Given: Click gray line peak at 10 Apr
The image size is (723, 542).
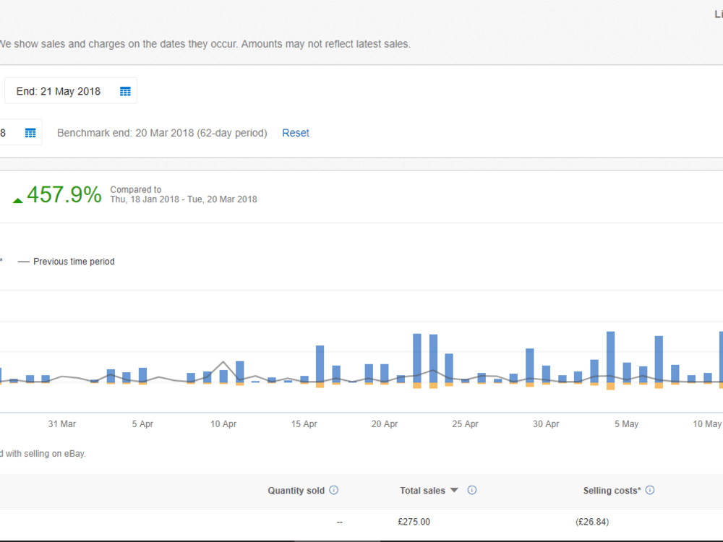Looking at the screenshot, I should (223, 362).
